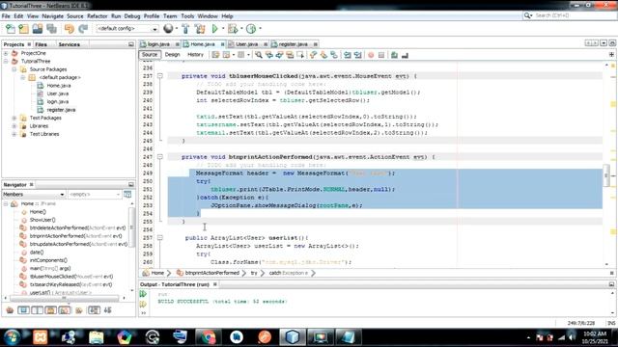
Task: Click the Build Project hammer icon
Action: 185,29
